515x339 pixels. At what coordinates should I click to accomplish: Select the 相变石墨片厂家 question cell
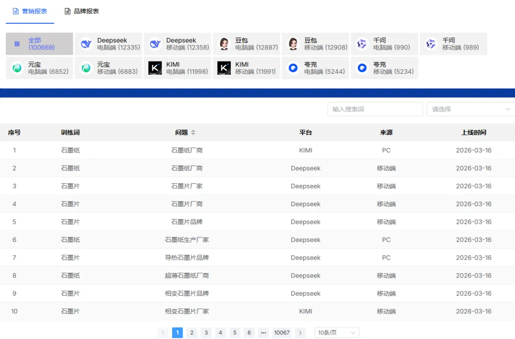187,311
